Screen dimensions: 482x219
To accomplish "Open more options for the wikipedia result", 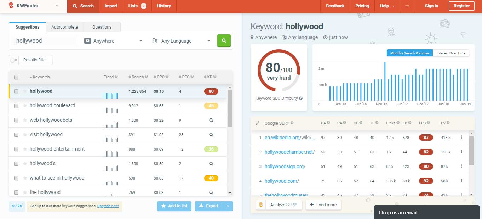I will tap(461, 138).
